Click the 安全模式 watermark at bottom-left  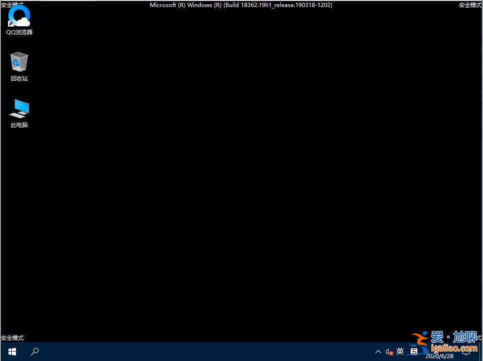coord(13,338)
